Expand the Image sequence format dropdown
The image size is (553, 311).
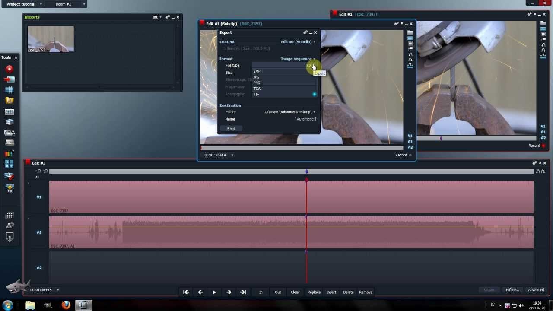(x=298, y=59)
